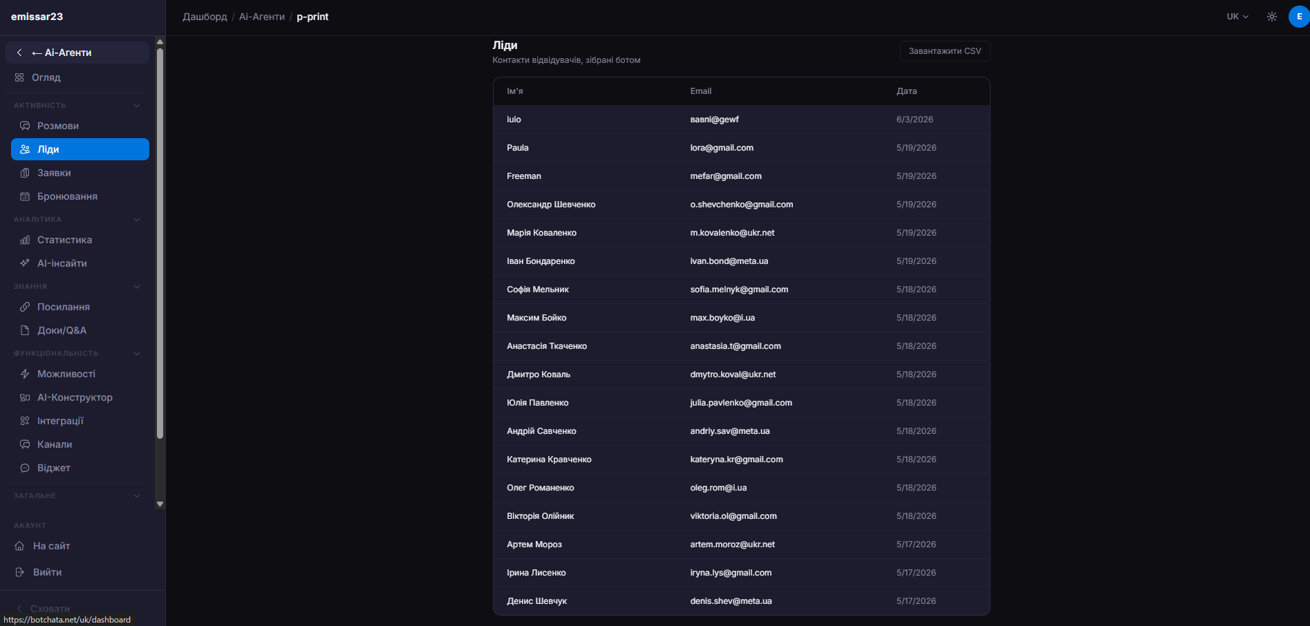Collapse the Активність sidebar section
1310x626 pixels.
pos(137,106)
